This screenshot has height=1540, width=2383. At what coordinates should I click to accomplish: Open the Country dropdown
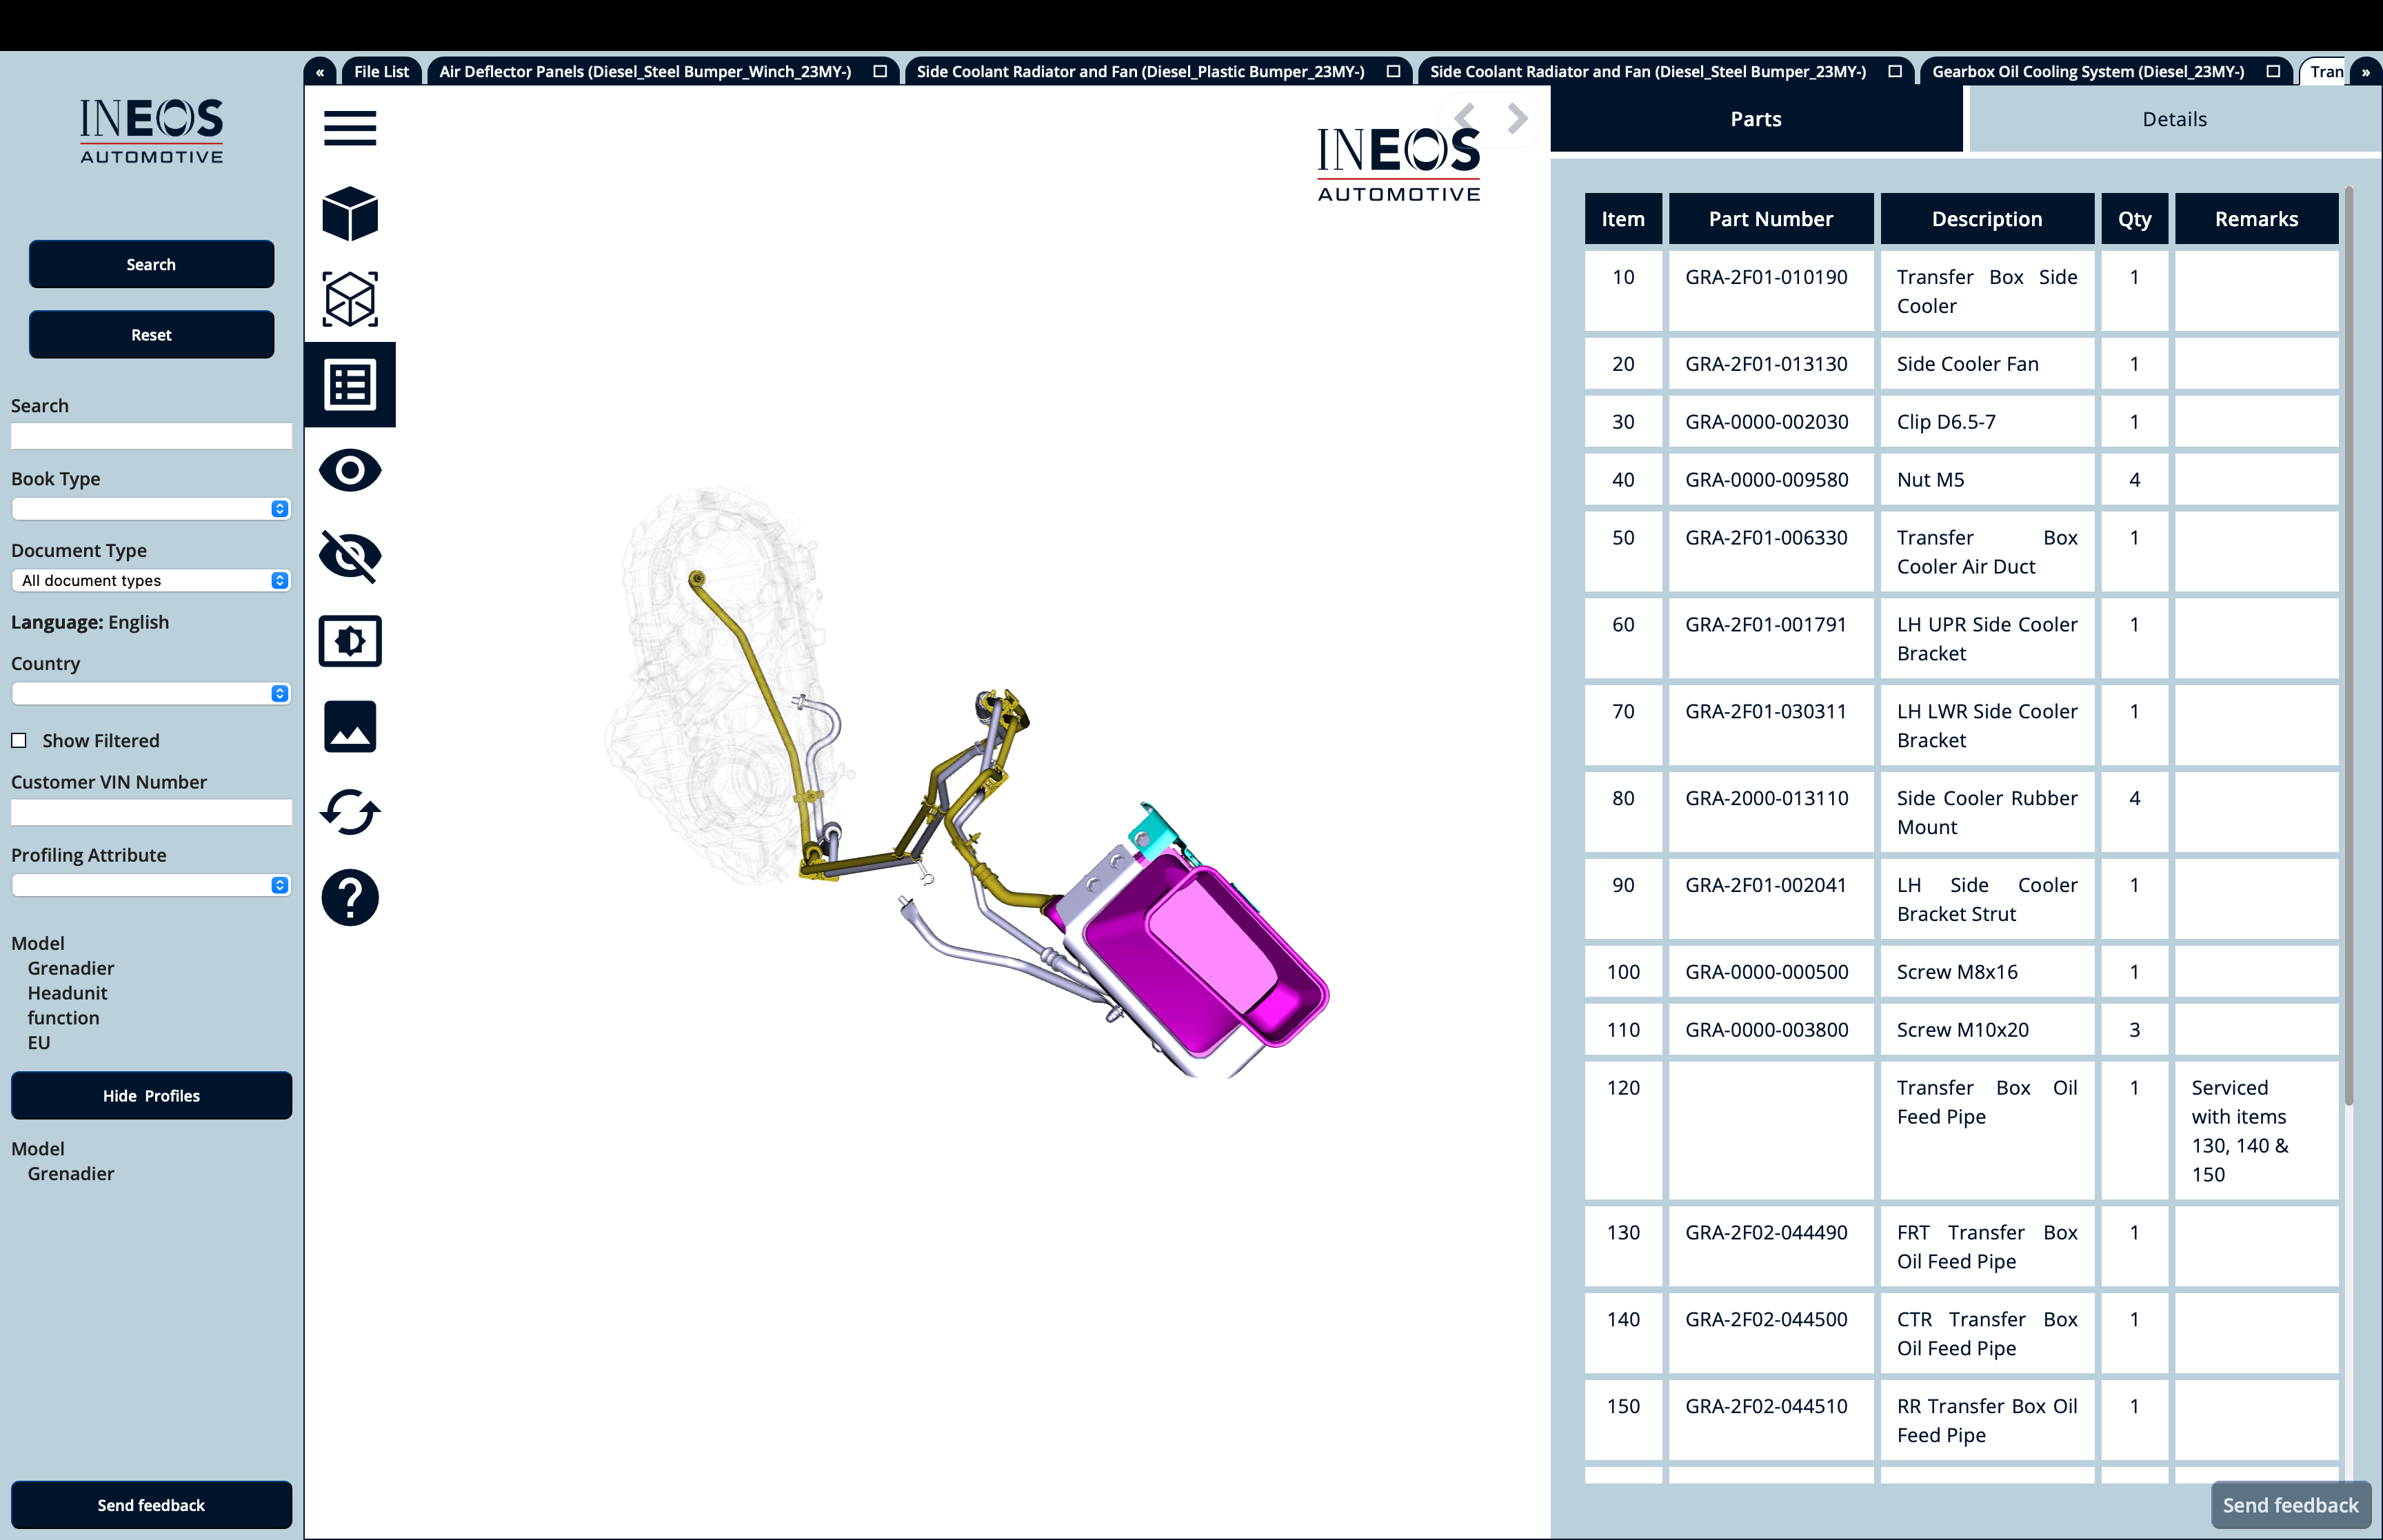pyautogui.click(x=151, y=694)
